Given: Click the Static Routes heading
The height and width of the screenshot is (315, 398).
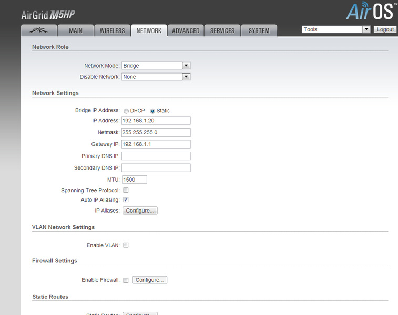Looking at the screenshot, I should pyautogui.click(x=50, y=297).
